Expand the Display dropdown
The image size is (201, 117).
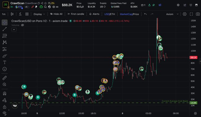(39, 14)
